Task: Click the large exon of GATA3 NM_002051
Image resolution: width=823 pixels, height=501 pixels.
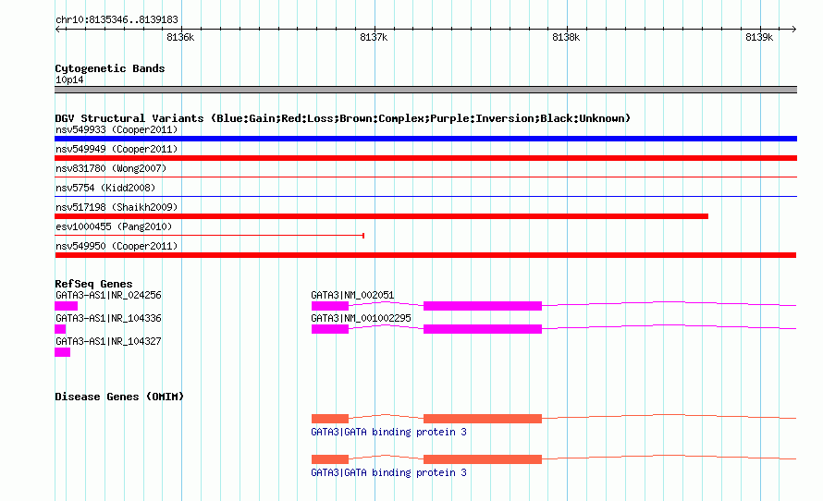Action: pyautogui.click(x=483, y=306)
